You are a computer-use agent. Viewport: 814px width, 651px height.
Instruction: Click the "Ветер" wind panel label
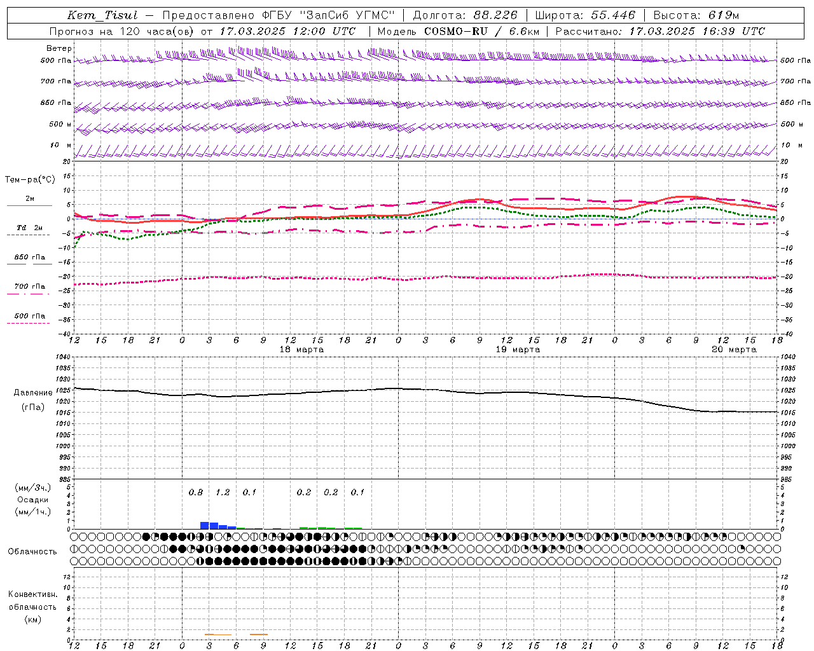(59, 48)
